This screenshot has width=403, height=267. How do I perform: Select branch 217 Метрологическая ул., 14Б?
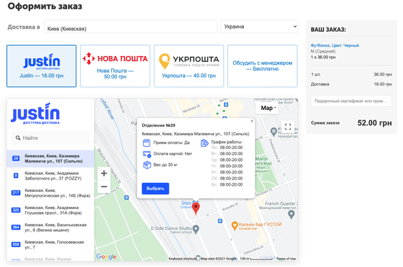coord(51,193)
